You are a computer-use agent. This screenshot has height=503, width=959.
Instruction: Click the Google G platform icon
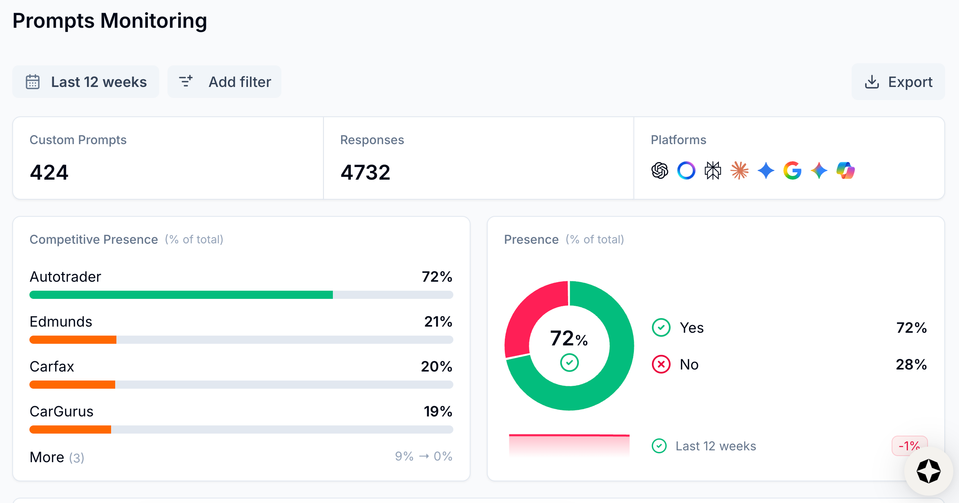tap(792, 171)
